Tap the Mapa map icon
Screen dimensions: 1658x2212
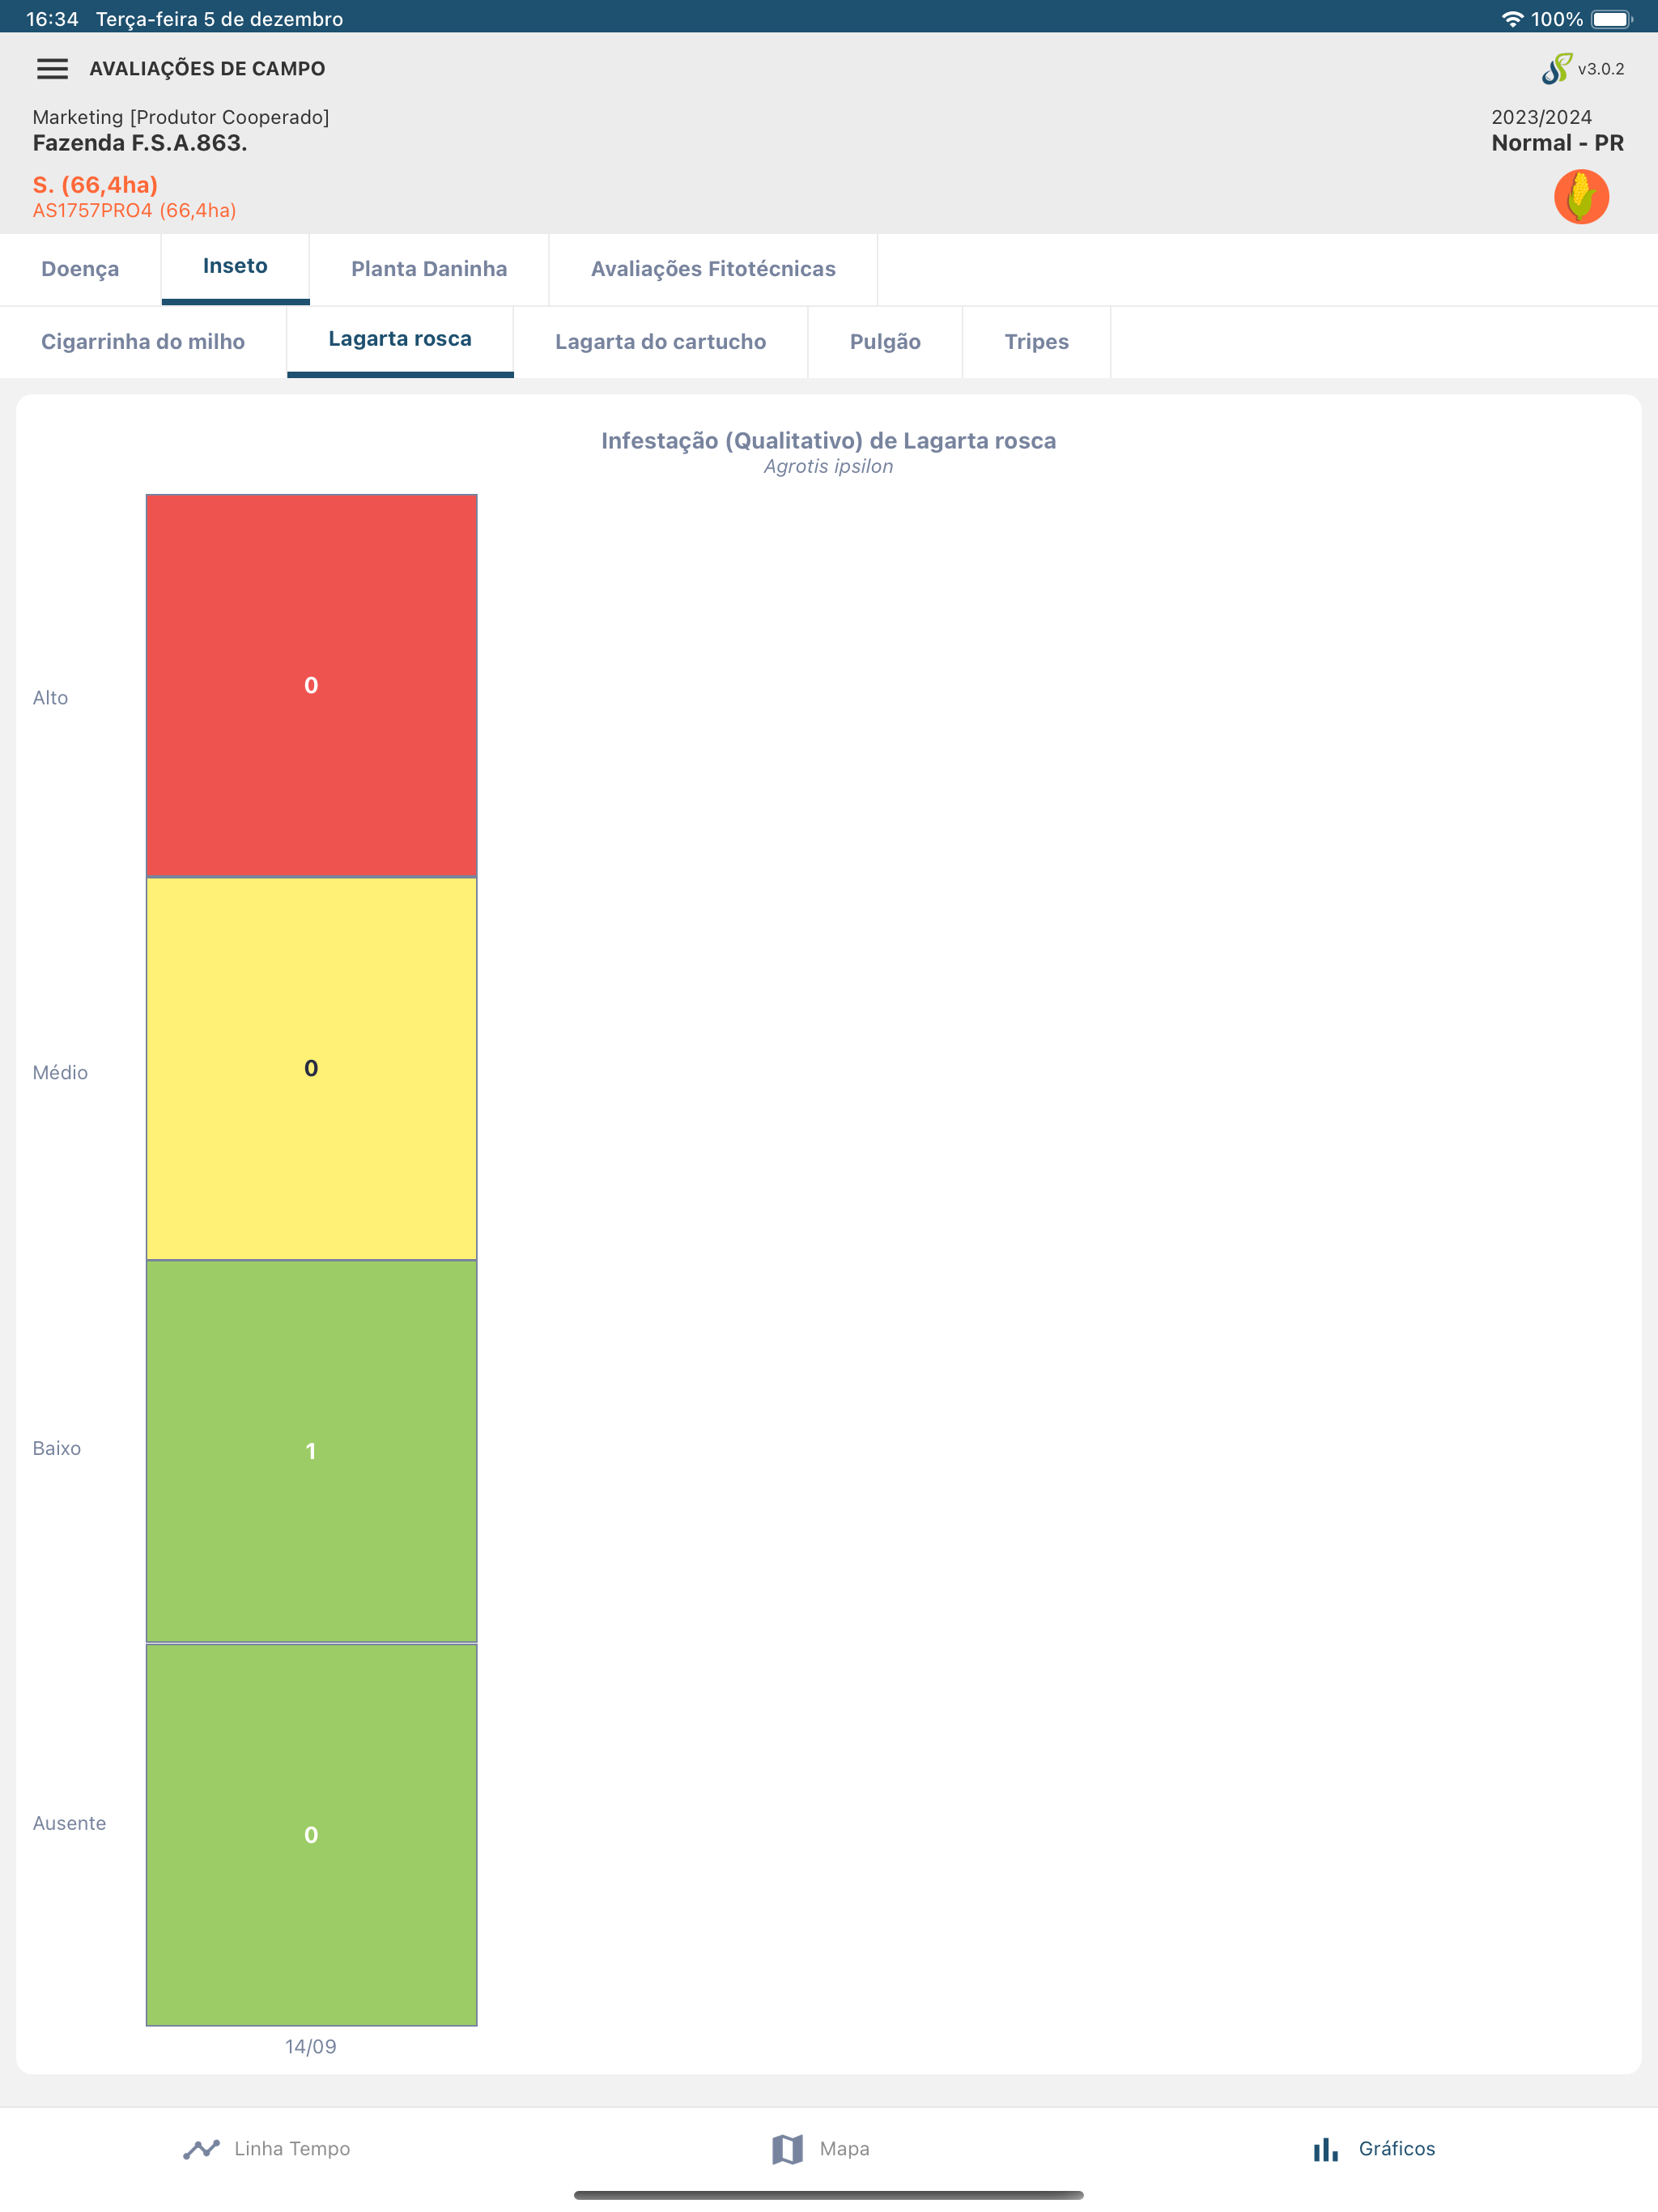click(788, 2148)
